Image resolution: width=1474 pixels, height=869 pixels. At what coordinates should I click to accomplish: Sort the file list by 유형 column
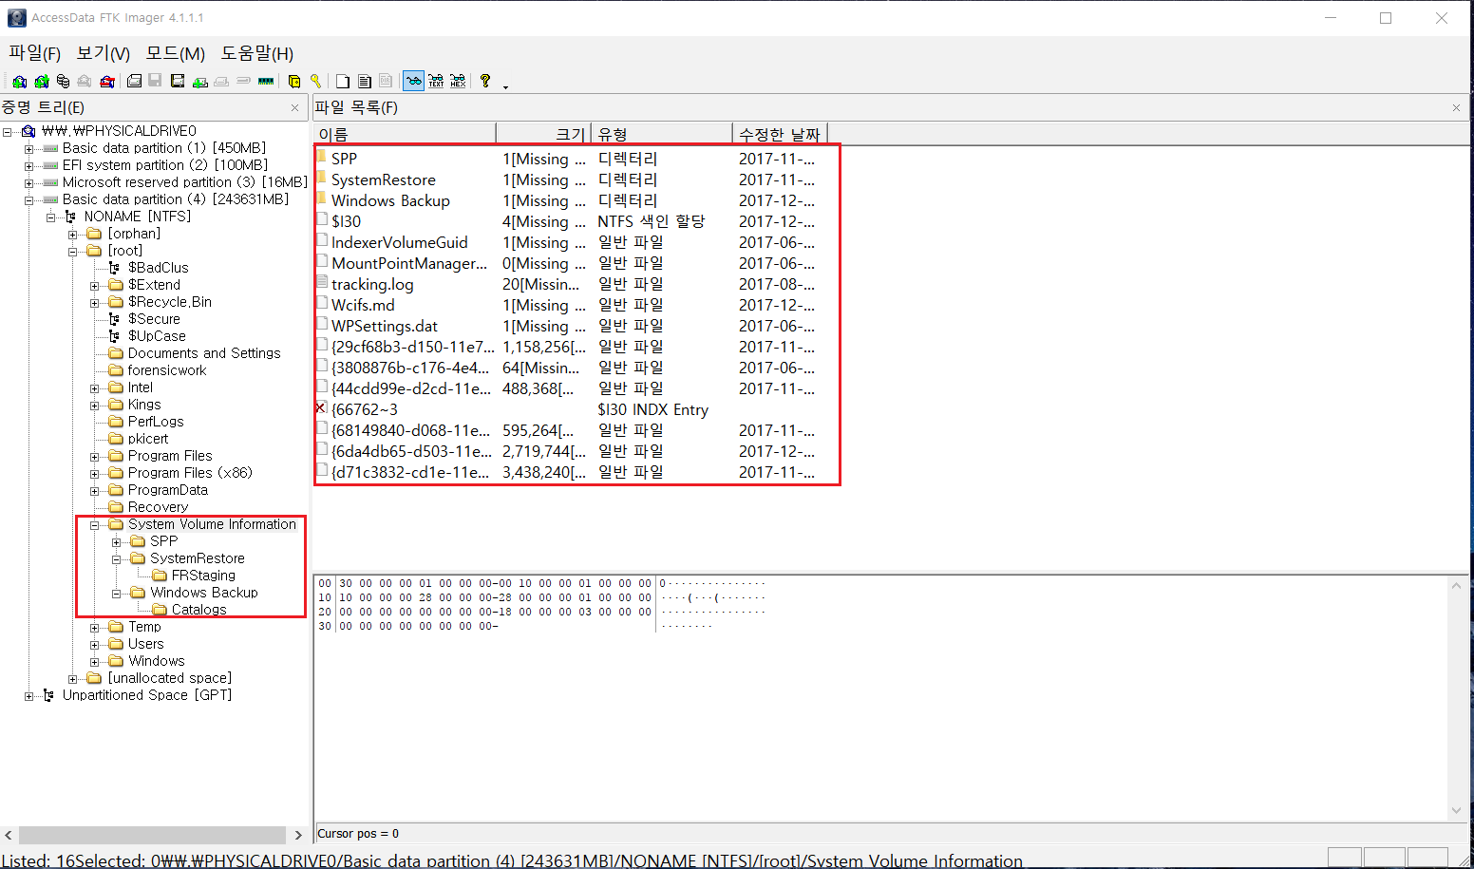pyautogui.click(x=661, y=134)
